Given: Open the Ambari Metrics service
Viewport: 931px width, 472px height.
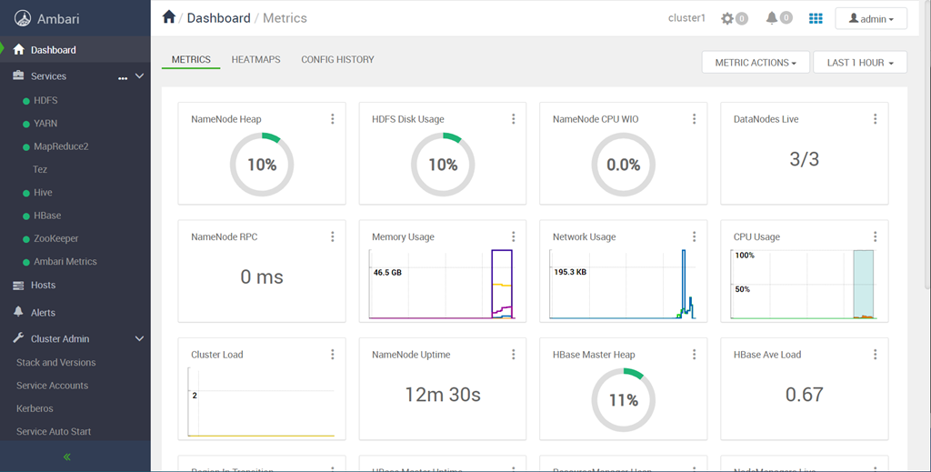Looking at the screenshot, I should pos(65,261).
